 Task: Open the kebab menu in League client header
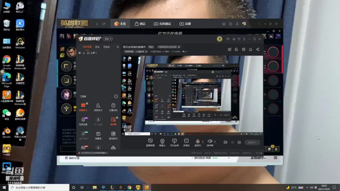pos(259,24)
